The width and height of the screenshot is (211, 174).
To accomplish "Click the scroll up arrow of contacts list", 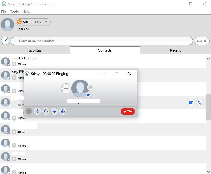I will click(x=208, y=58).
